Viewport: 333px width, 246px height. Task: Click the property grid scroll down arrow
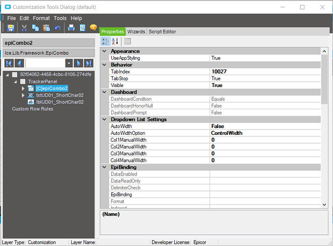[x=324, y=205]
